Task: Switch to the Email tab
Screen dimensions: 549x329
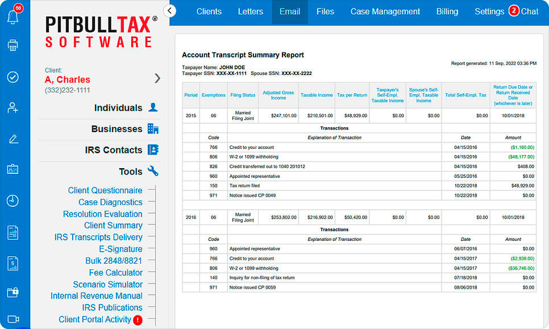Action: click(290, 11)
